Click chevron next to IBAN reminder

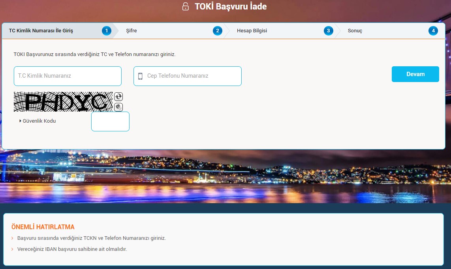(x=12, y=249)
